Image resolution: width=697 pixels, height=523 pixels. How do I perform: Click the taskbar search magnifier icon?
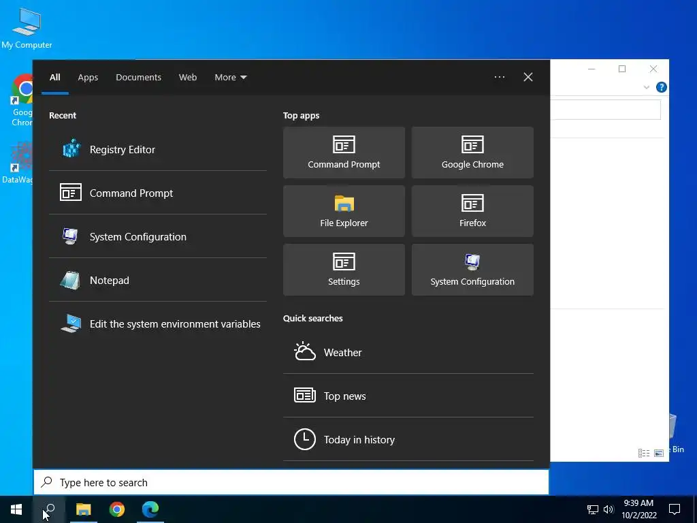click(x=49, y=509)
